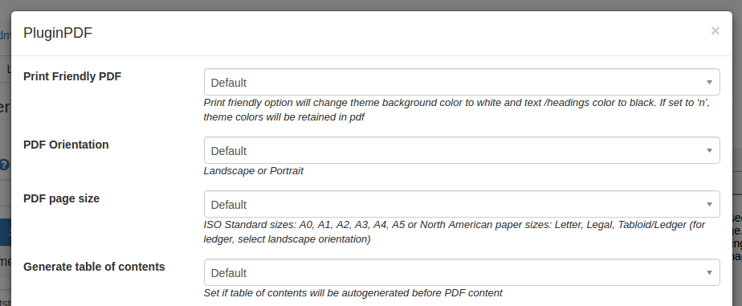The width and height of the screenshot is (742, 306).
Task: Click the ISO Standard sizes help text
Action: (455, 232)
